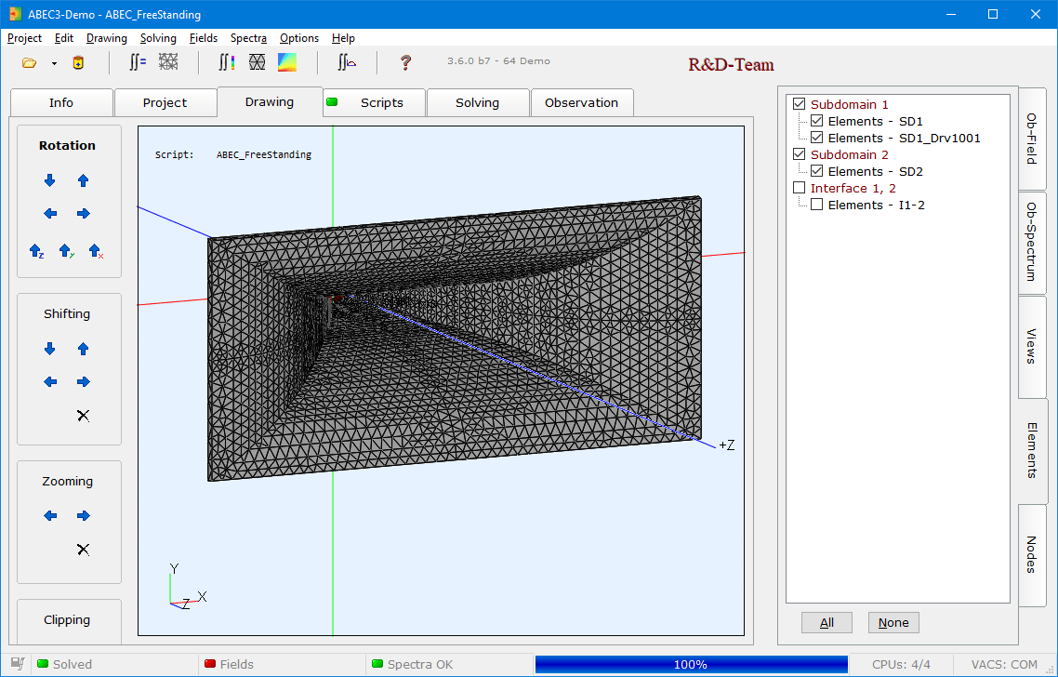The width and height of the screenshot is (1058, 677).
Task: Click the integral spectrum curve icon
Action: pyautogui.click(x=347, y=63)
